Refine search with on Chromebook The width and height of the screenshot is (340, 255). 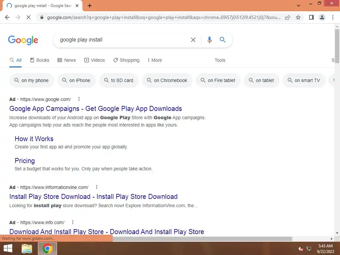tap(167, 80)
